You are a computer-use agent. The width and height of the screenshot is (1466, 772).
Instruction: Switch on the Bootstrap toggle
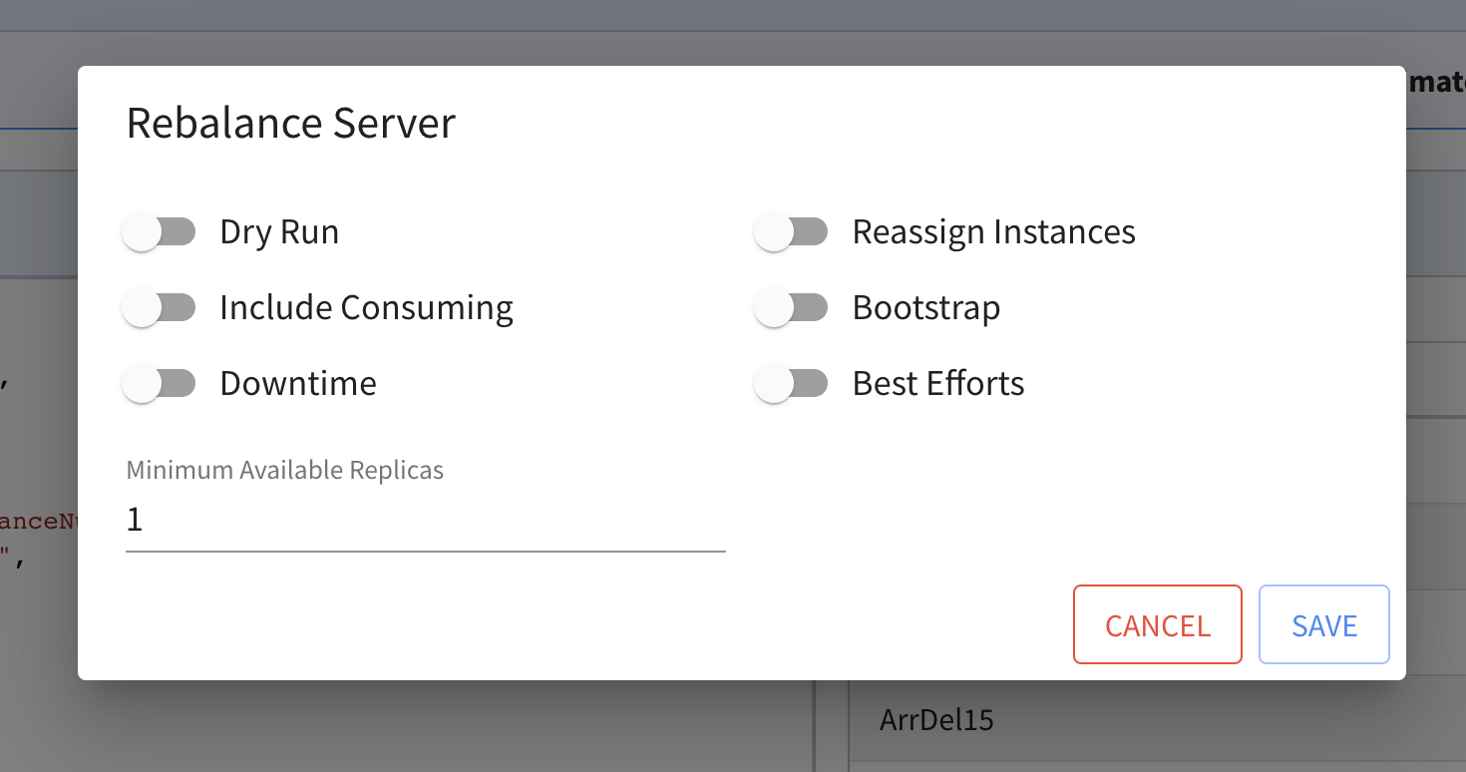pos(792,308)
